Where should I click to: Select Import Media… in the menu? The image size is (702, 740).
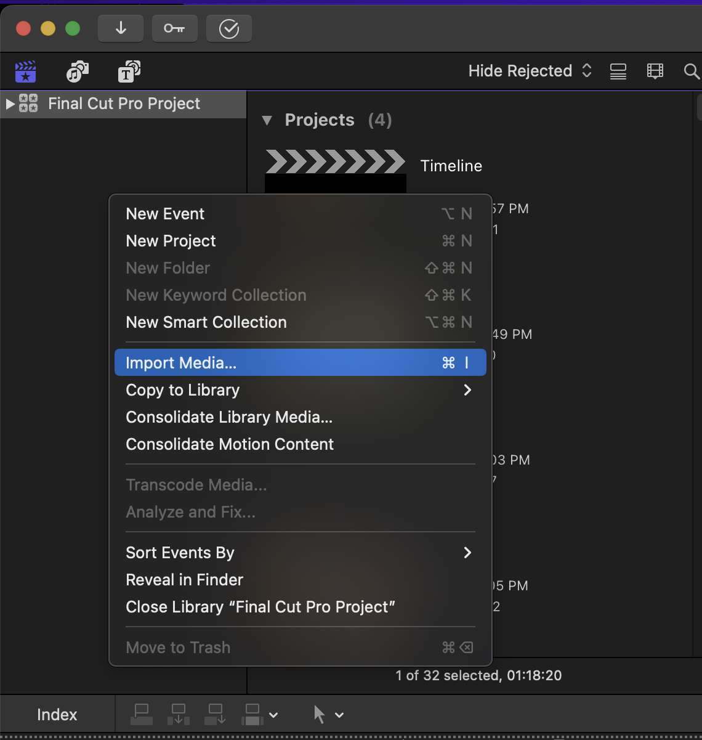(x=301, y=363)
